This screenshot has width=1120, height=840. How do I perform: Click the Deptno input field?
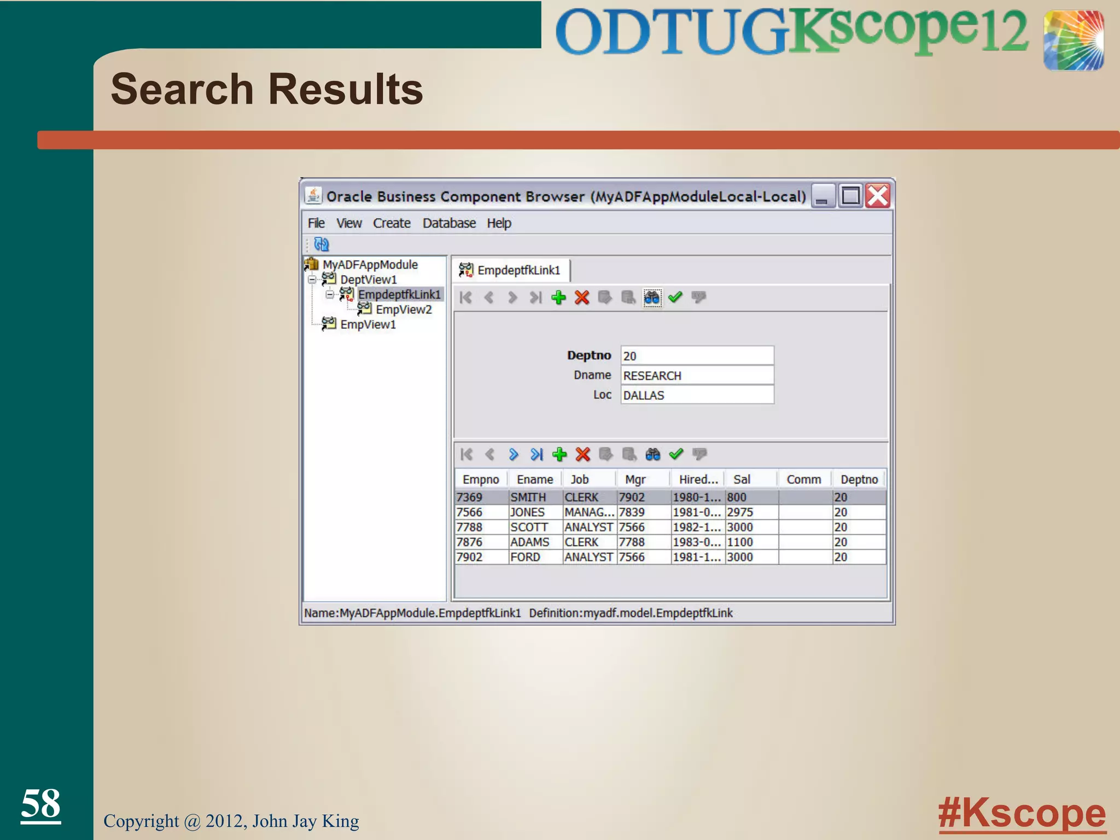[x=697, y=355]
